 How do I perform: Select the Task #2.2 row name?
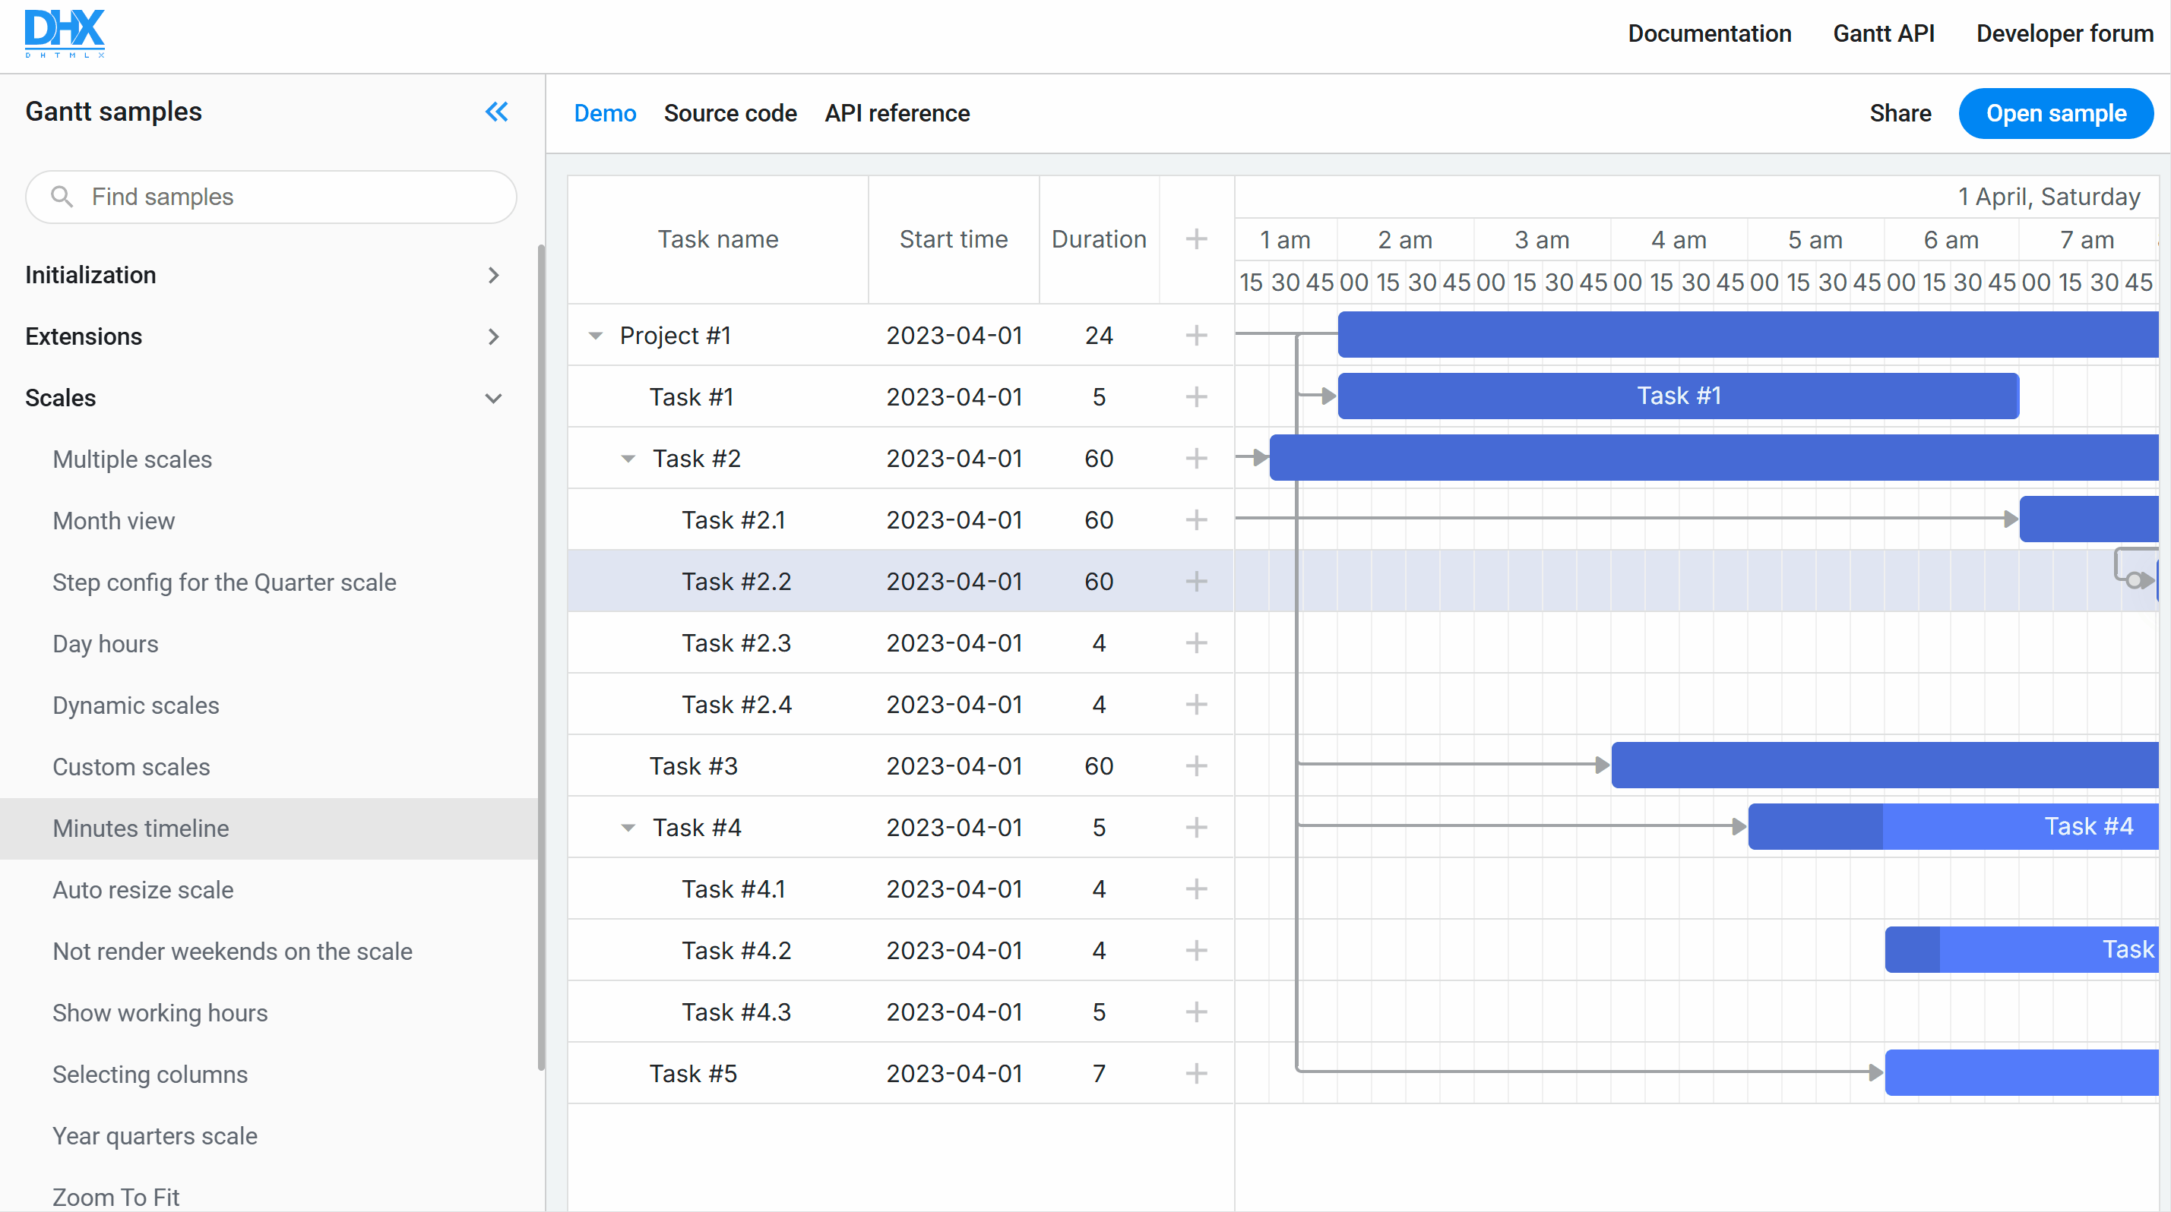pyautogui.click(x=736, y=581)
